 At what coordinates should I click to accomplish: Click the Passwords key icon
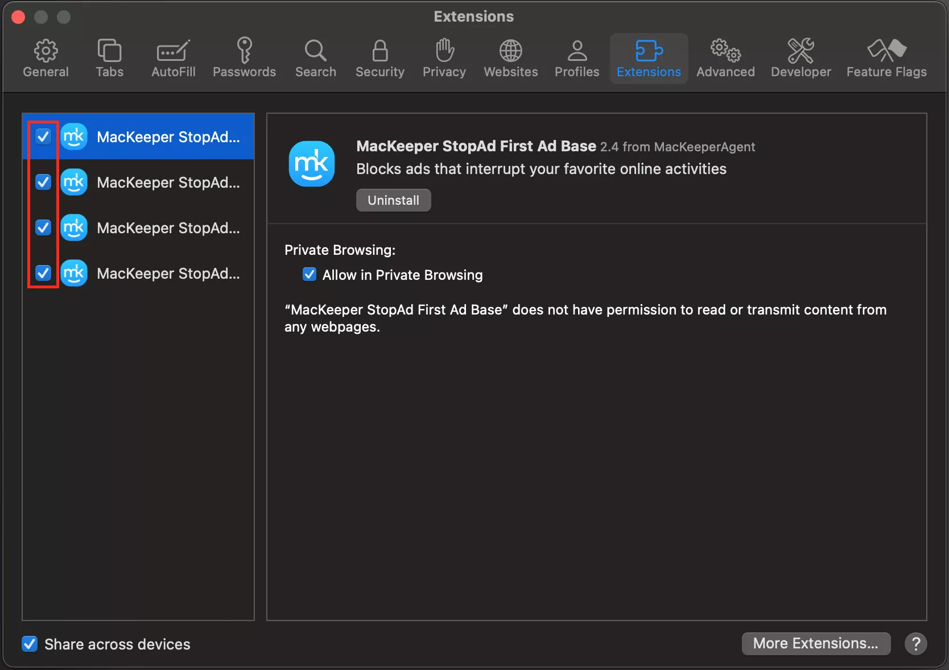tap(244, 57)
